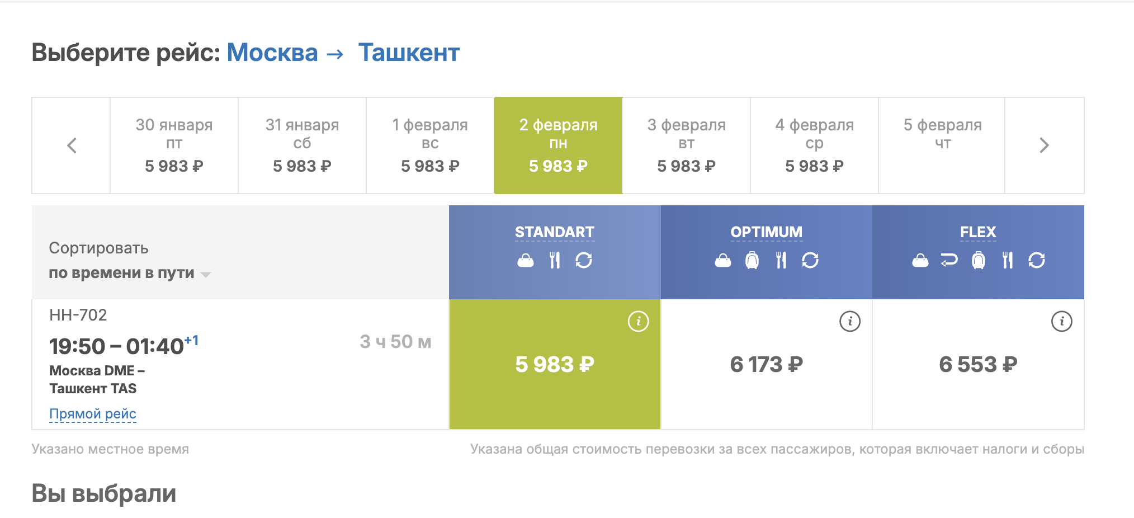Open the sort by travel time dropdown
Image resolution: width=1134 pixels, height=518 pixels.
click(129, 273)
